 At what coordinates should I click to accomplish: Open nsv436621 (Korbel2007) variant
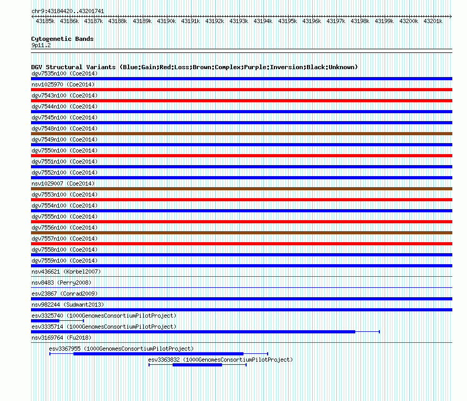coord(66,272)
